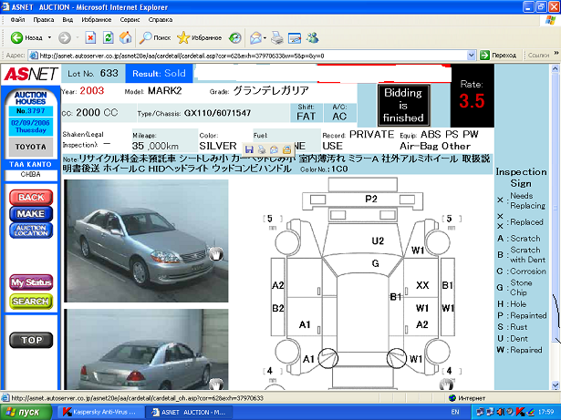561x420 pixels.
Task: Click the Интернет zone status indicator
Action: point(467,398)
